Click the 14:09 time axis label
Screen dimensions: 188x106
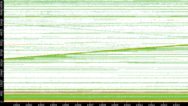point(115,105)
